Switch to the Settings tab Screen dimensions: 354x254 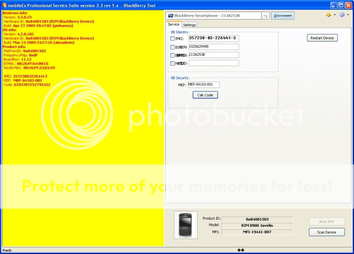tap(189, 25)
